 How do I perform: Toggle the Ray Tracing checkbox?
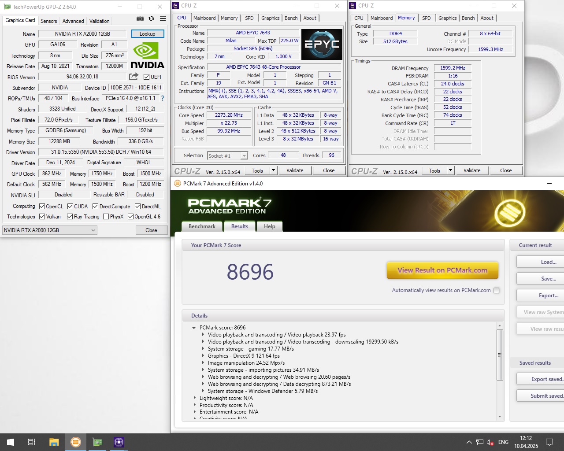pos(70,216)
